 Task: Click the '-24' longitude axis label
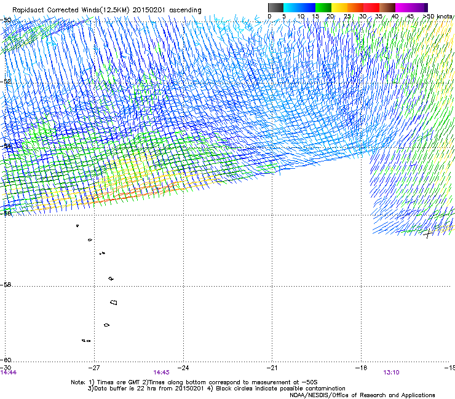183,368
